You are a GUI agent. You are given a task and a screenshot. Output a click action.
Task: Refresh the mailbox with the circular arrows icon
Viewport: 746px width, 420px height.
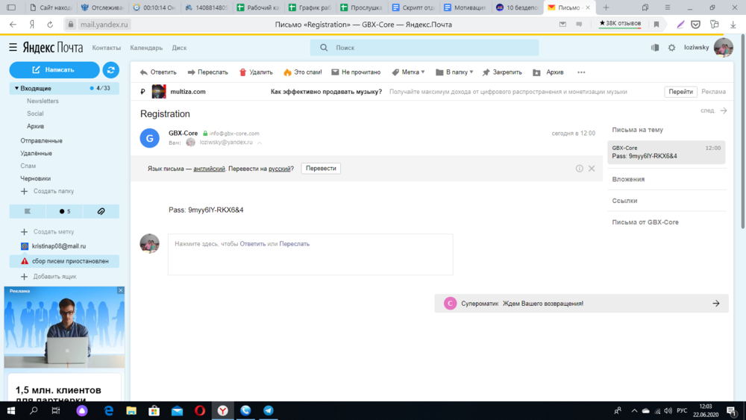[x=111, y=70]
